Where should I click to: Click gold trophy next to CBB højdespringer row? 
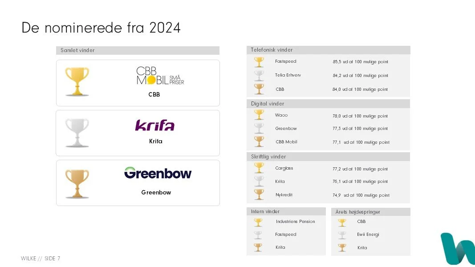(x=342, y=222)
